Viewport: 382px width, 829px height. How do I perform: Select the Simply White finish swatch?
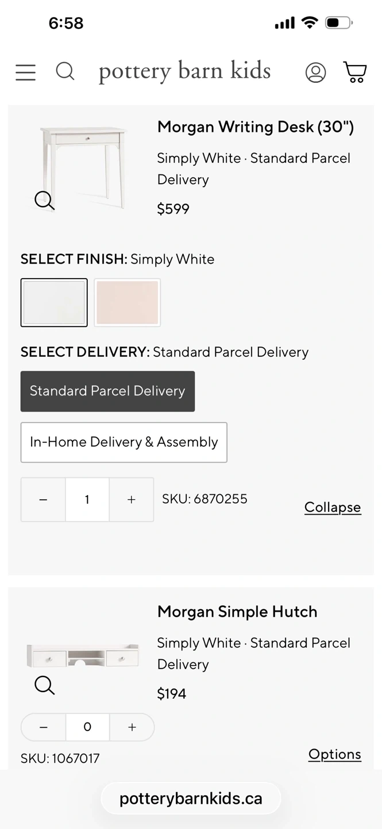(54, 303)
